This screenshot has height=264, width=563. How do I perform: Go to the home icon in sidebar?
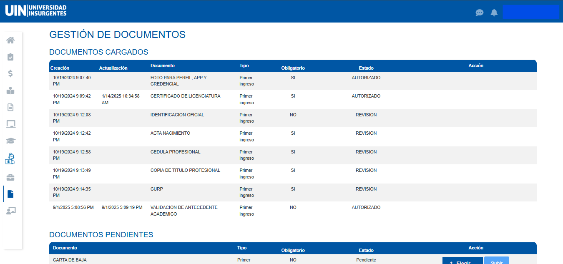tap(10, 40)
